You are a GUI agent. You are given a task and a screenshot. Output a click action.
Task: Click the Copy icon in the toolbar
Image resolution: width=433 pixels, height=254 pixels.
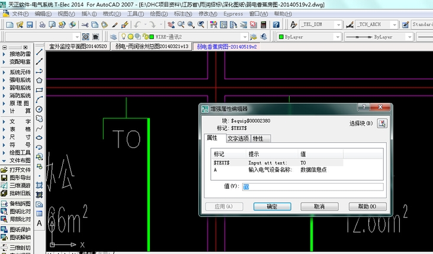click(95, 25)
